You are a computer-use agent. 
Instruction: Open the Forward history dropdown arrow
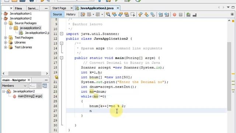102,14
